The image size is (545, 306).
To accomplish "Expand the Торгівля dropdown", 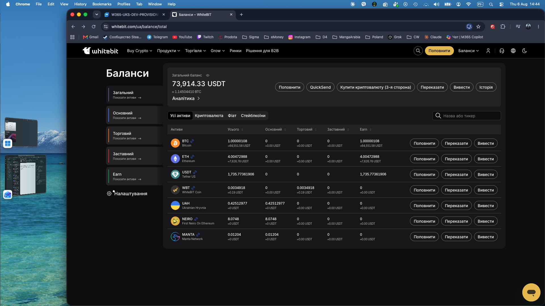I will [x=195, y=51].
